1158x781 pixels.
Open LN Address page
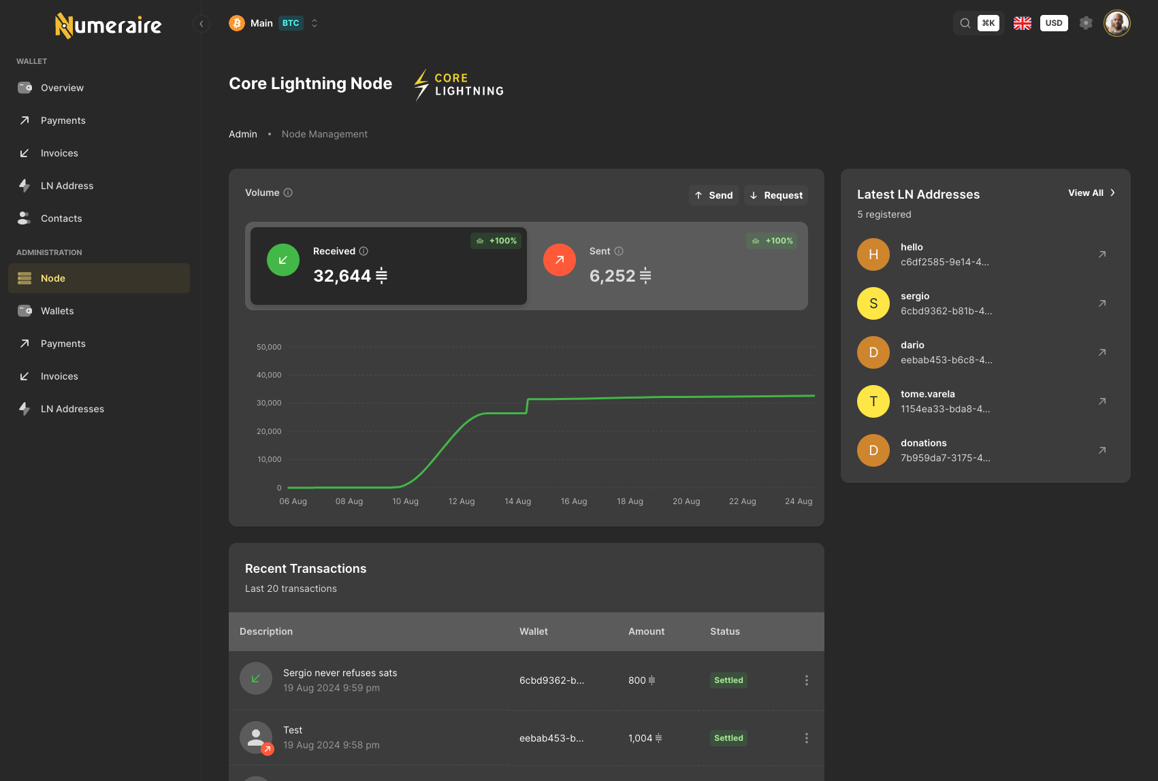click(x=99, y=186)
